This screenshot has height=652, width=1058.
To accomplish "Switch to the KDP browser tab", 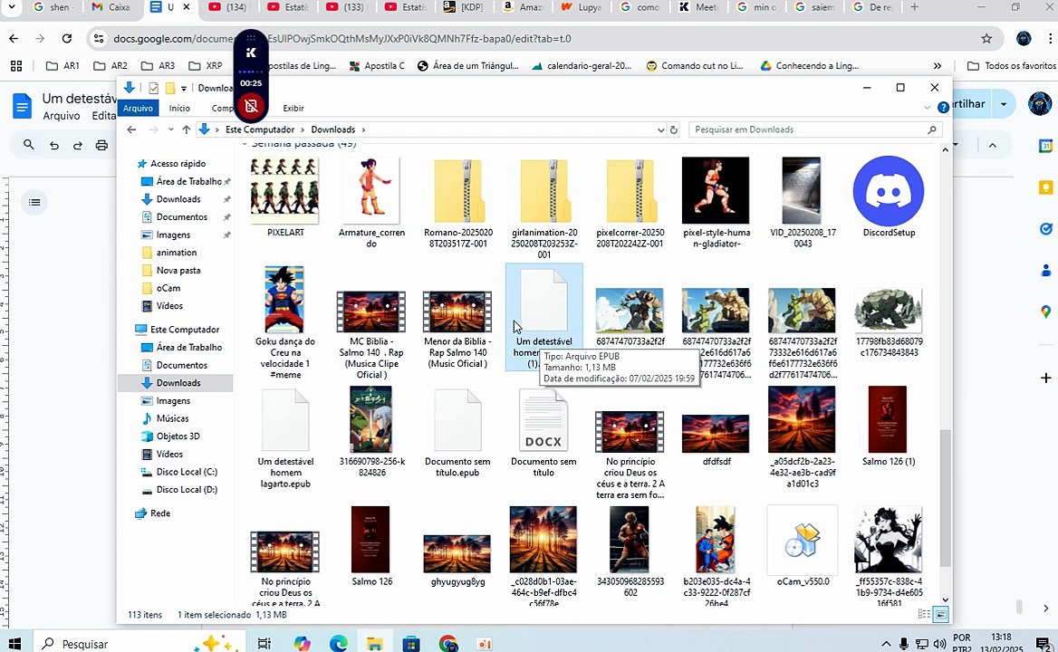I will click(x=464, y=7).
